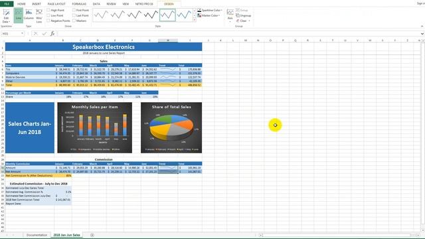Open the FILE tab
The width and height of the screenshot is (425, 239).
7,4
